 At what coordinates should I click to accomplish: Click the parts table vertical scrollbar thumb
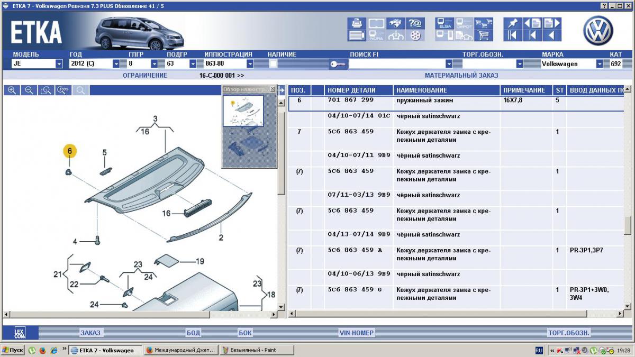pos(628,225)
